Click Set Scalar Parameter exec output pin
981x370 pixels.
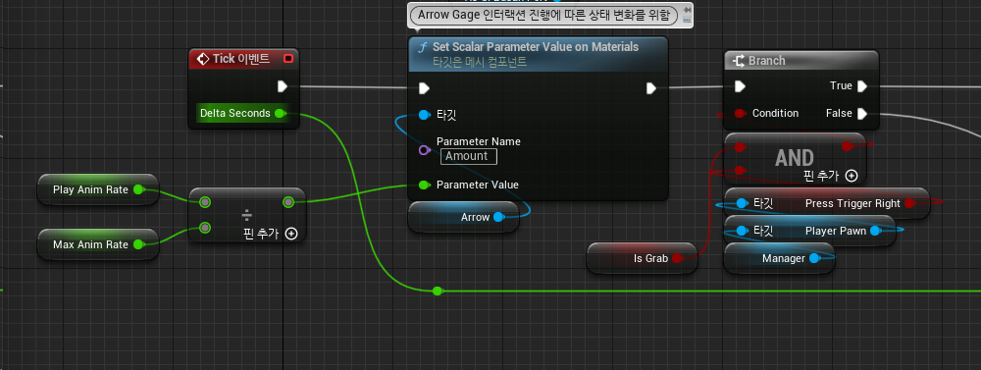651,88
